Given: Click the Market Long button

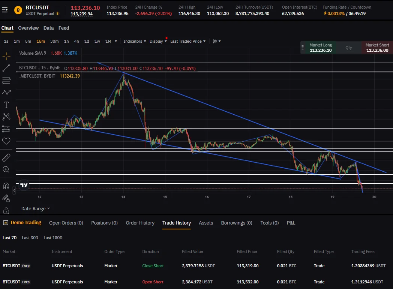Looking at the screenshot, I should point(321,48).
